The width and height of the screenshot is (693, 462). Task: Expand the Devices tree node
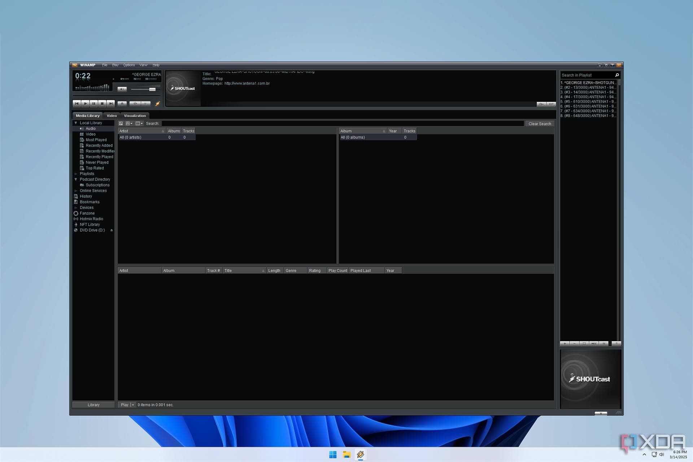[x=76, y=208]
